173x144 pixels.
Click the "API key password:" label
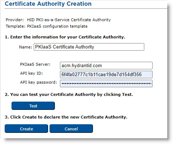(x=38, y=82)
